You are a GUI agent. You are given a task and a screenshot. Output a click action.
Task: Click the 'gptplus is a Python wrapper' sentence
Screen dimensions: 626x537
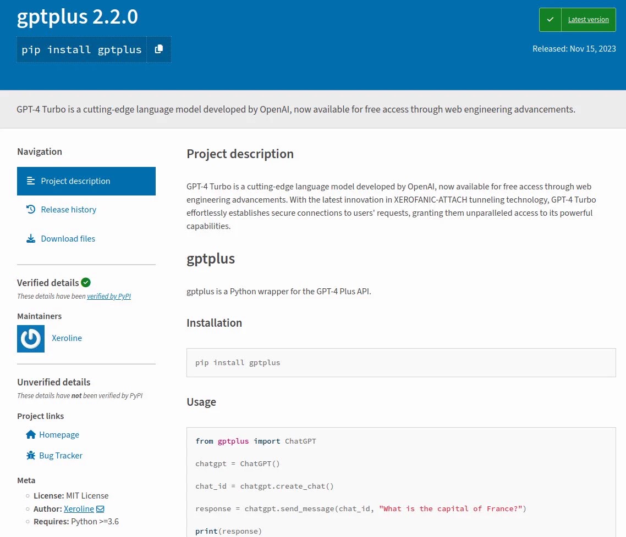(x=279, y=291)
